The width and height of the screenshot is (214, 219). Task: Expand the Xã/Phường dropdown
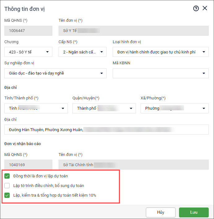174,108
